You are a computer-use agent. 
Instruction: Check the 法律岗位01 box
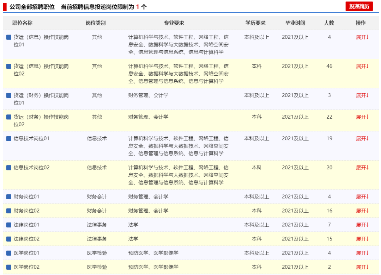[9, 225]
